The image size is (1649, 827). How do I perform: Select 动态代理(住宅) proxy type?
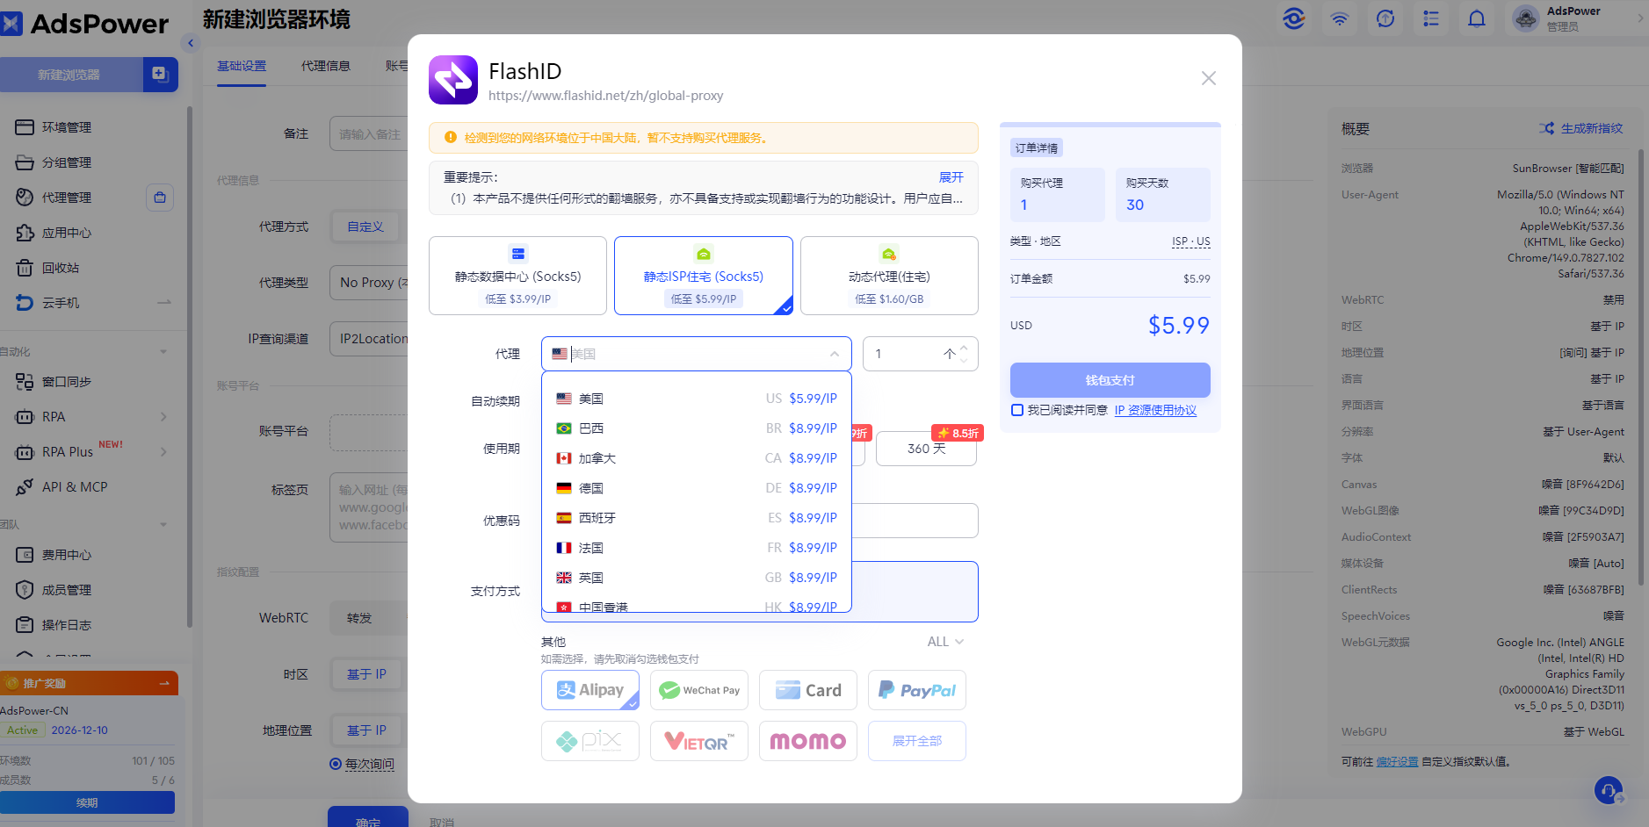click(889, 276)
